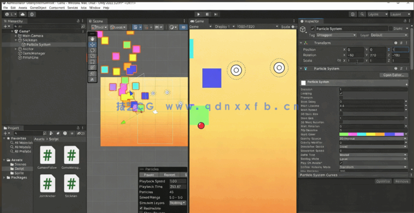The height and width of the screenshot is (213, 414).
Task: Click the Project favorites star filter icon
Action: [72, 134]
